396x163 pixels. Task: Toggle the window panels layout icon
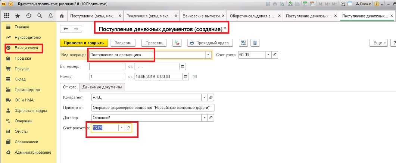350,4
